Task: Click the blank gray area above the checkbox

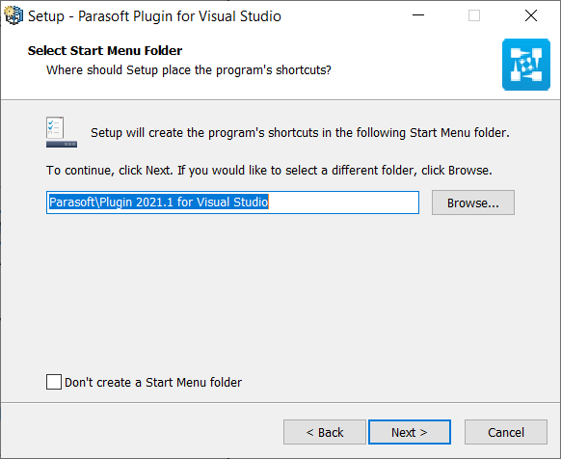Action: pyautogui.click(x=280, y=293)
